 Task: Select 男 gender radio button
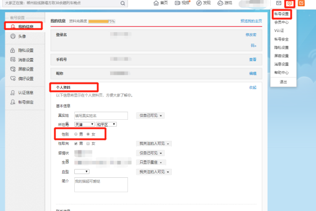click(x=76, y=134)
